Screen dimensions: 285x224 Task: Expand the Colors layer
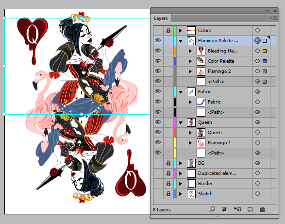point(180,31)
